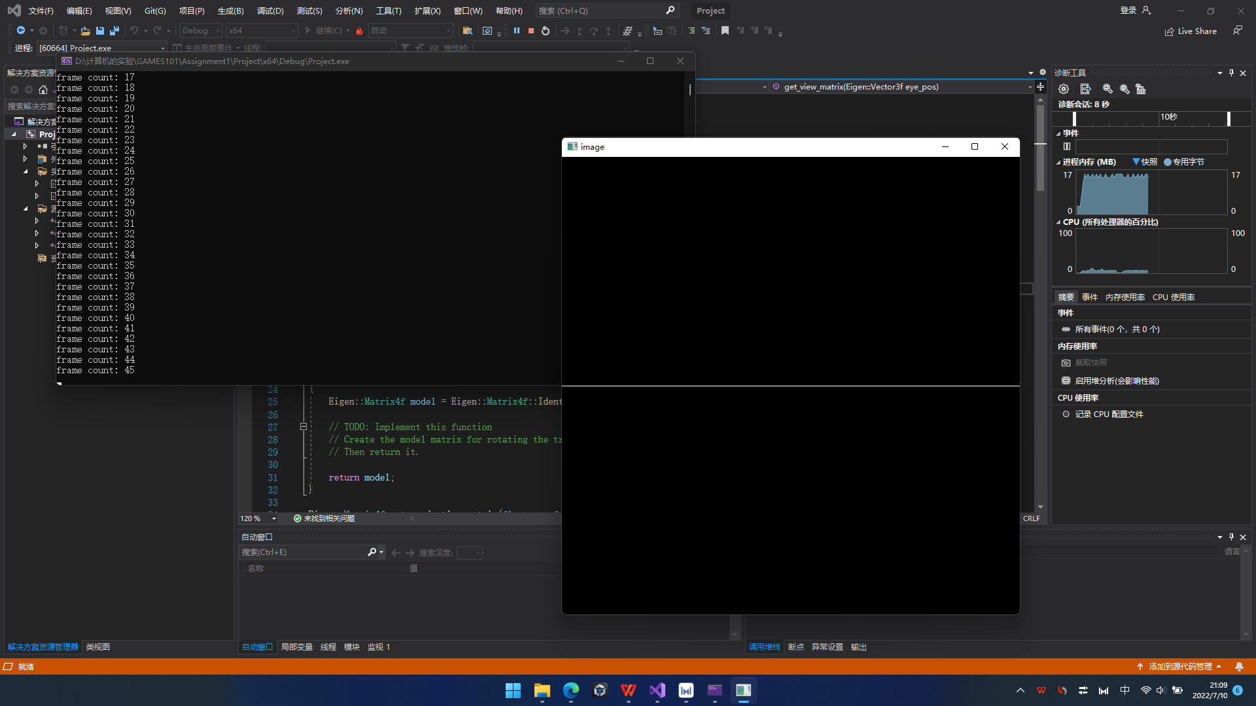Enable heap profiling option

coord(1117,381)
